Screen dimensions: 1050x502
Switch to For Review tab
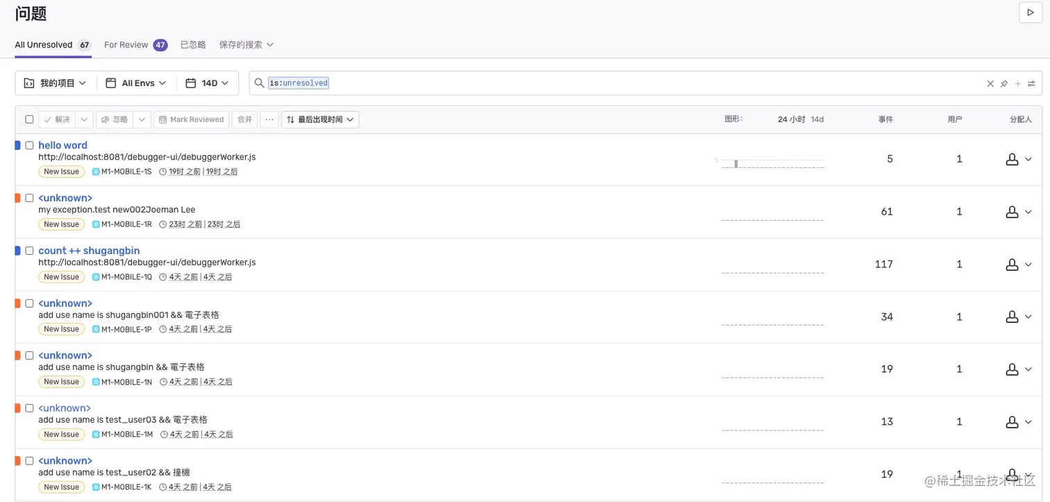[135, 44]
